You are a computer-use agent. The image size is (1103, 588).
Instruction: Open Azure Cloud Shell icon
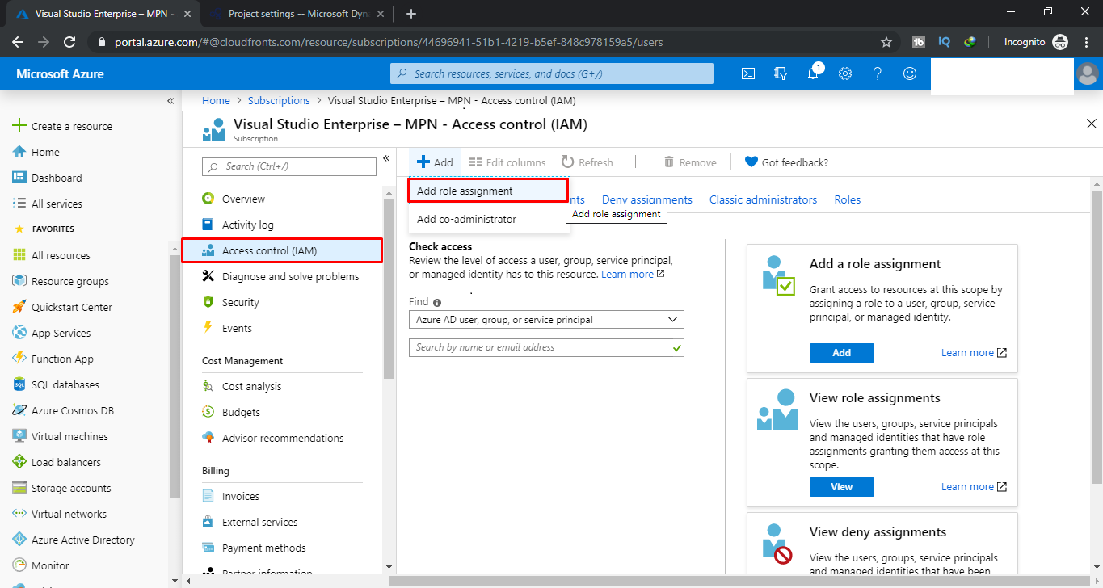pos(748,73)
